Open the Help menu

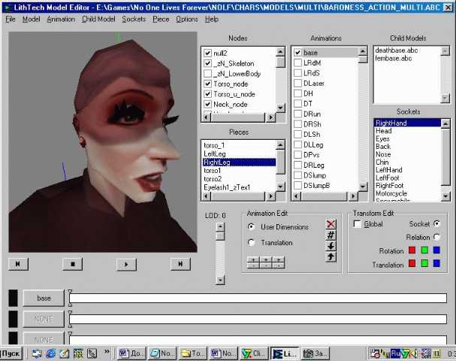click(x=211, y=20)
